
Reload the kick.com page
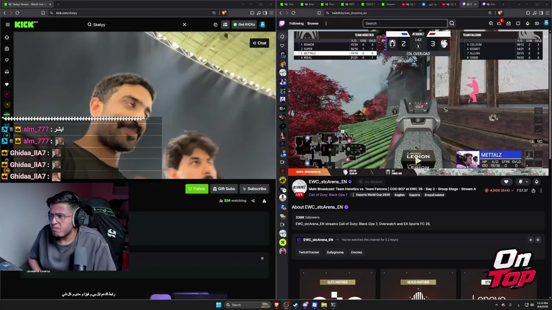coord(17,13)
